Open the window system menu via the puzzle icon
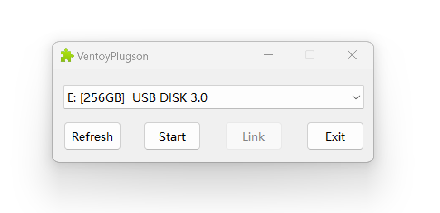440x213 pixels. coord(67,55)
